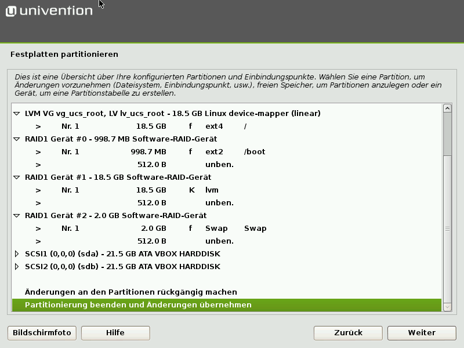
Task: Collapse the RAID1 Gerät #1 node
Action: click(17, 177)
